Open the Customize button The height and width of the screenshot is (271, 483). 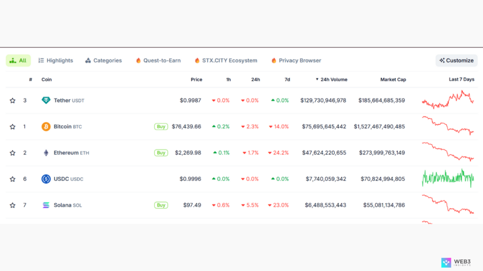click(456, 61)
